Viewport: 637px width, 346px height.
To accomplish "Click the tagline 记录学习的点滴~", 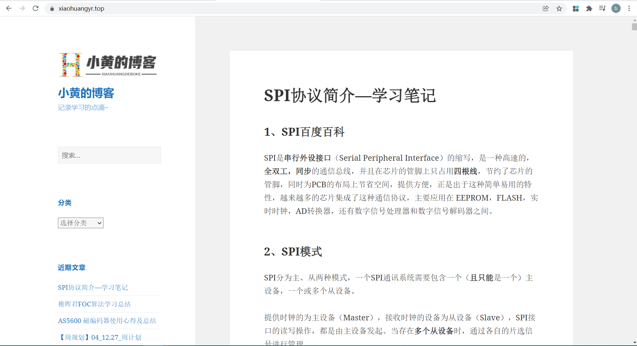I will pos(83,107).
